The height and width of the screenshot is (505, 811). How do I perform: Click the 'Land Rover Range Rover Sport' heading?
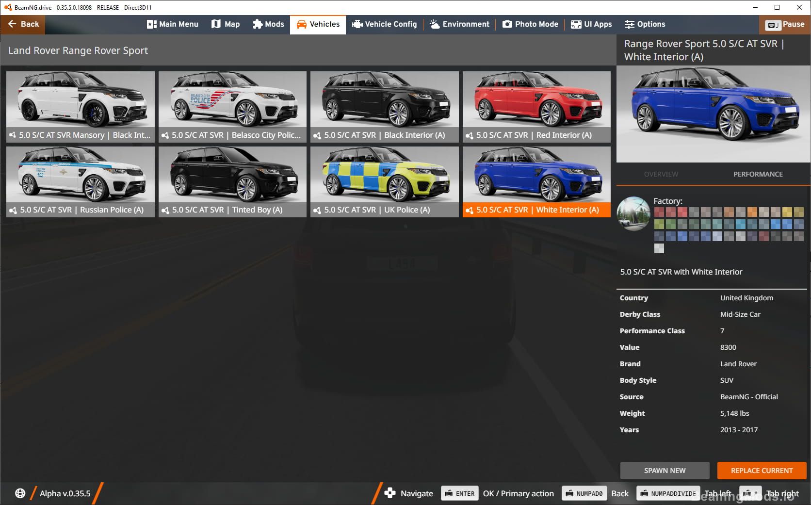(x=78, y=50)
